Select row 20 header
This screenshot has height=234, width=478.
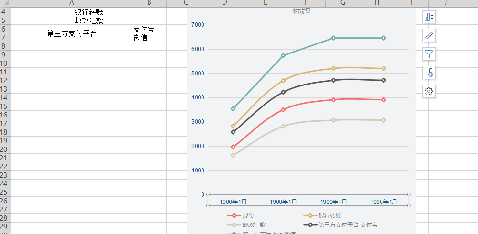[5, 149]
